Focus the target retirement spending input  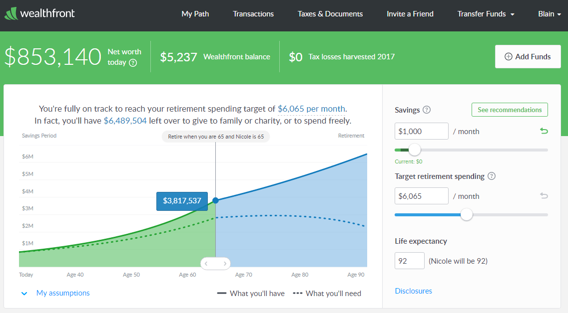pos(422,196)
